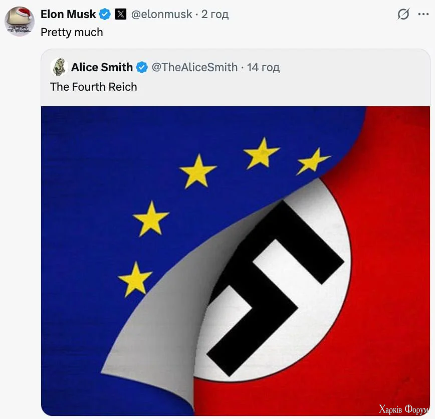Screen dimensions: 435x419
Task: Click the blue verified badge beside Elon Musk
Action: [x=105, y=14]
